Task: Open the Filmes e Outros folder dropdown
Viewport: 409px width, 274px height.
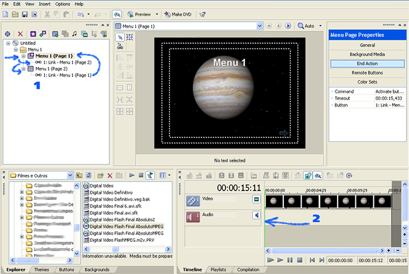Action: point(70,175)
